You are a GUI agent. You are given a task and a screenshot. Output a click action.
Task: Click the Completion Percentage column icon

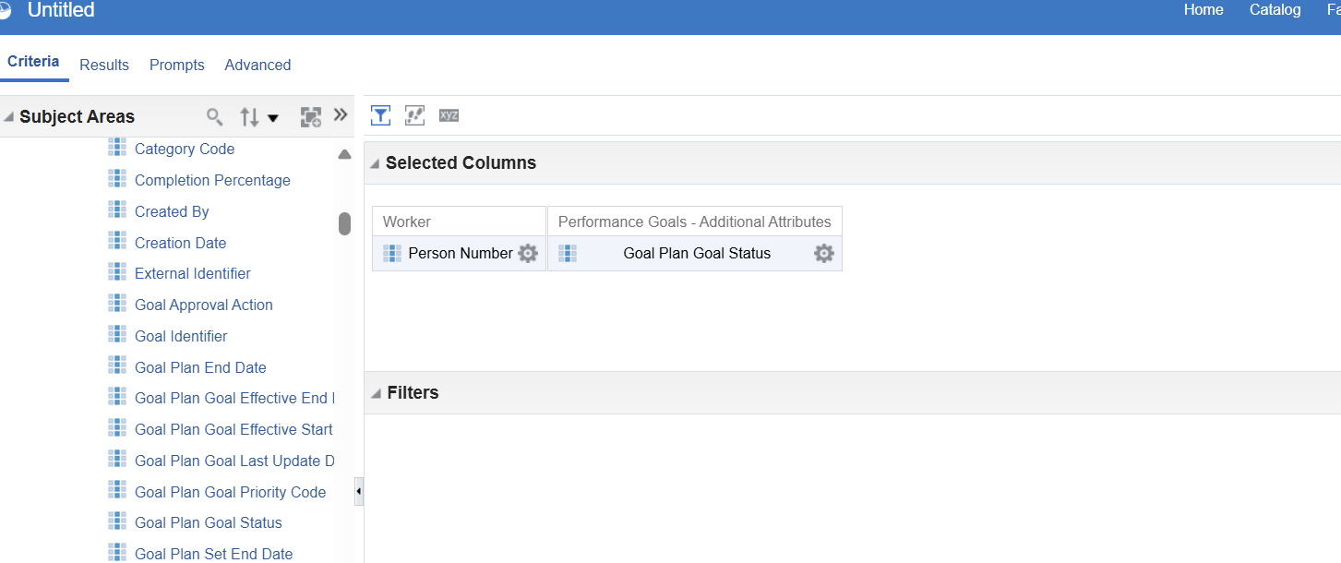point(117,179)
